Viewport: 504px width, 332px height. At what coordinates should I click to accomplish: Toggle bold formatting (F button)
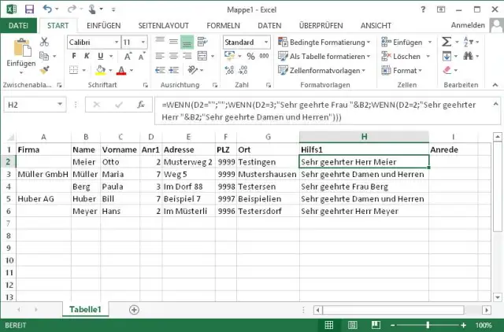click(72, 57)
